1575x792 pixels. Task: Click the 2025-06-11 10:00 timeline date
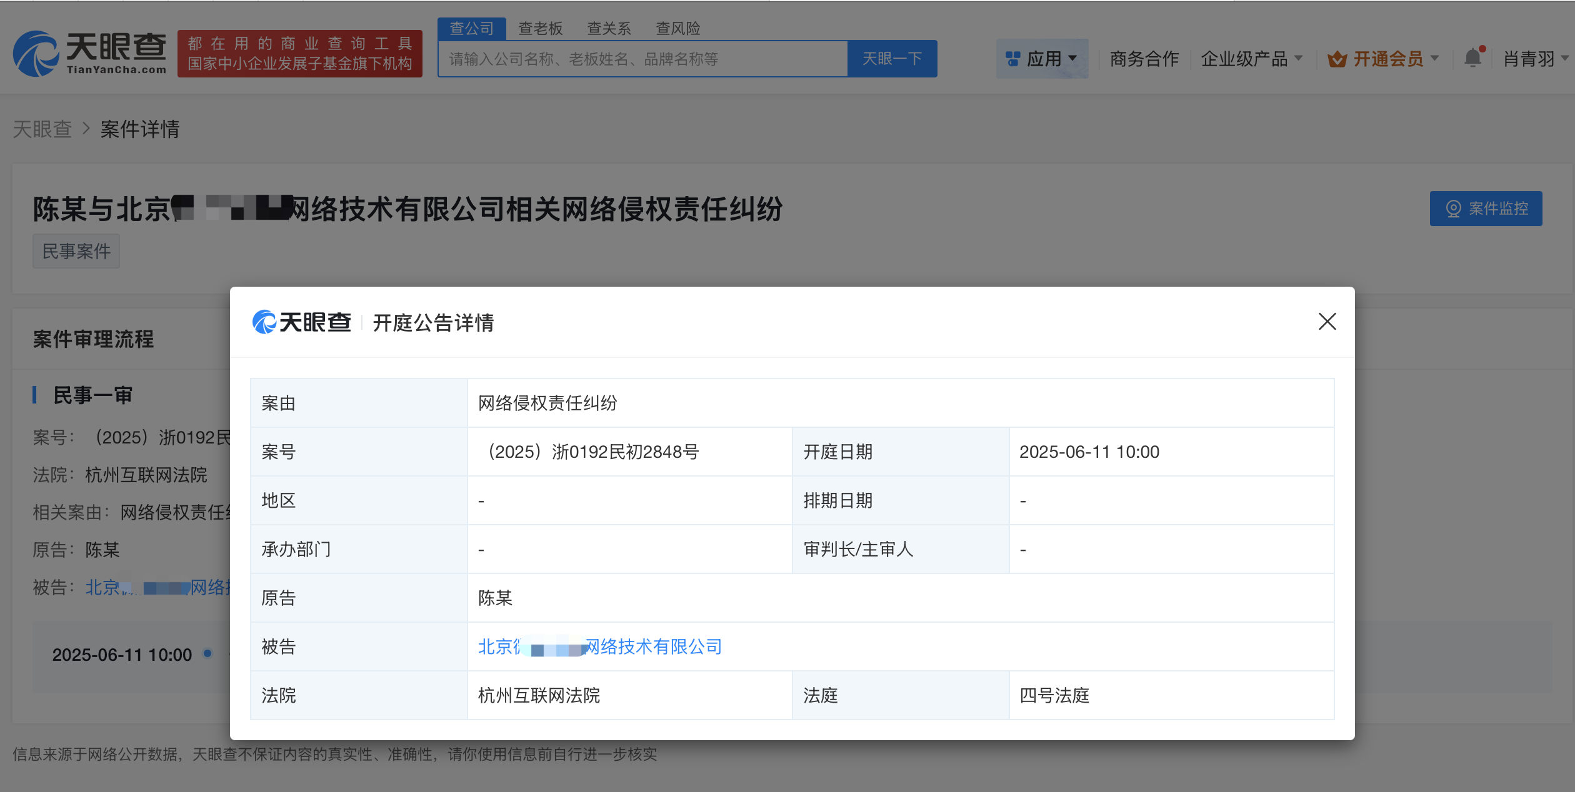122,655
